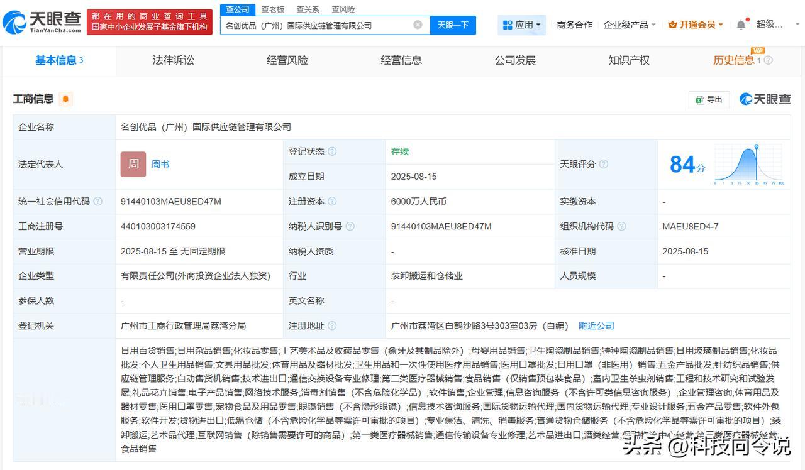
Task: Open the 应用 dropdown menu
Action: tap(521, 25)
